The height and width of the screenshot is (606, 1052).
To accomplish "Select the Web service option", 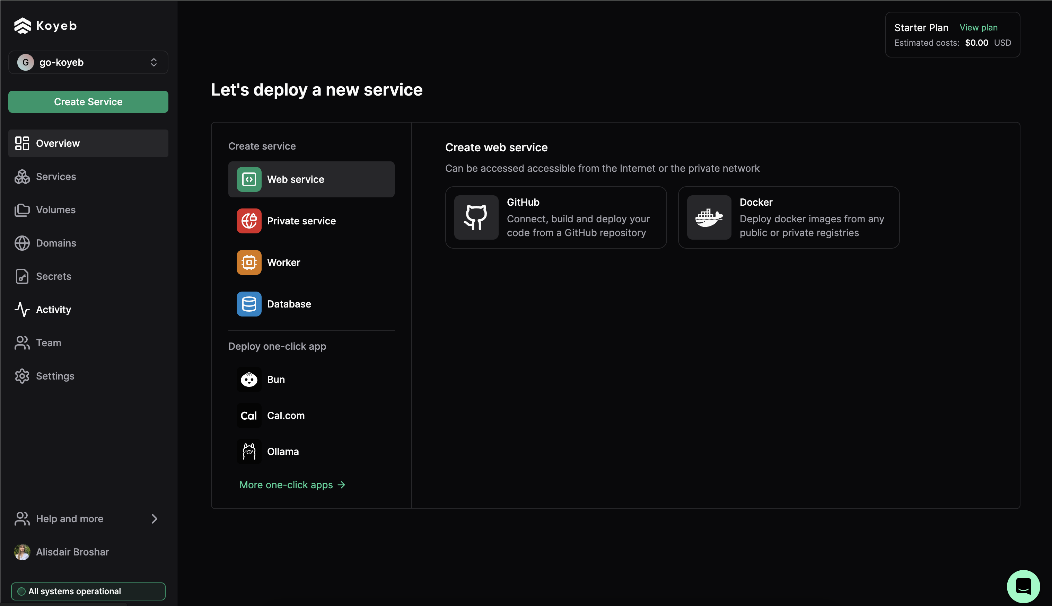I will click(x=311, y=179).
